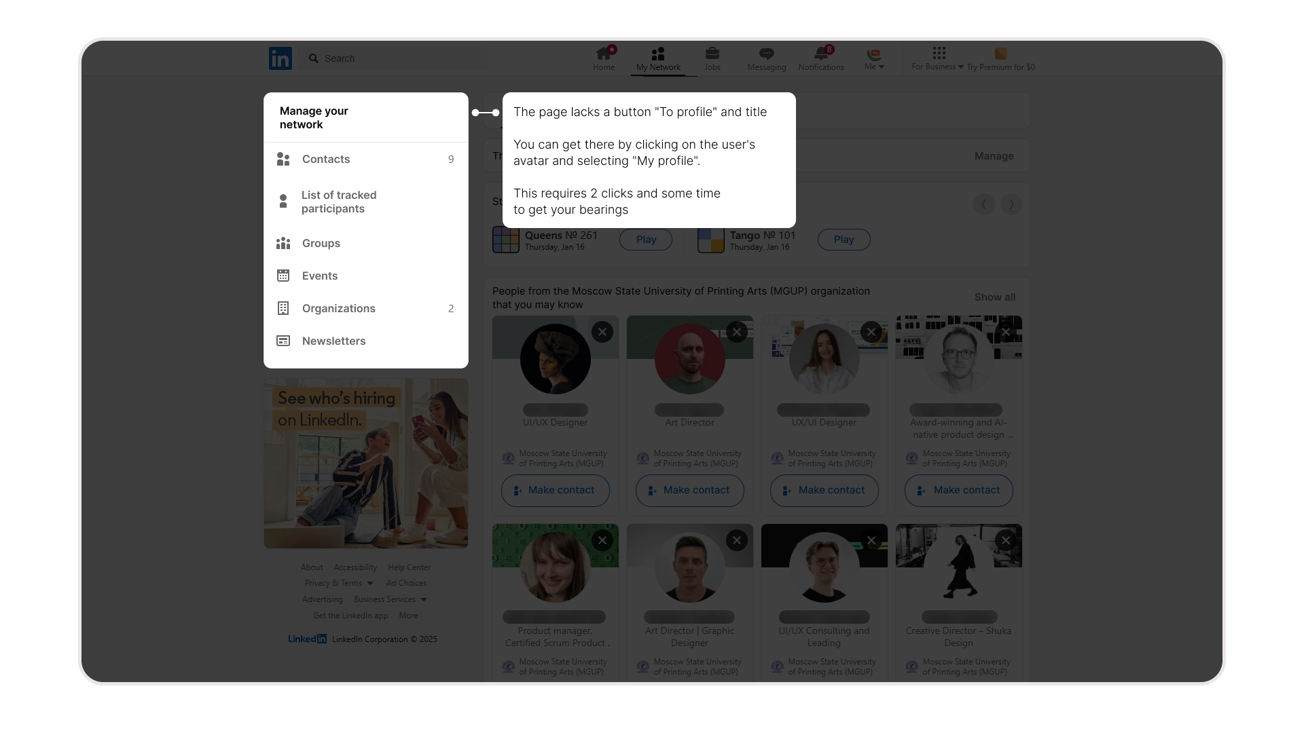Open the Messaging icon

point(766,54)
